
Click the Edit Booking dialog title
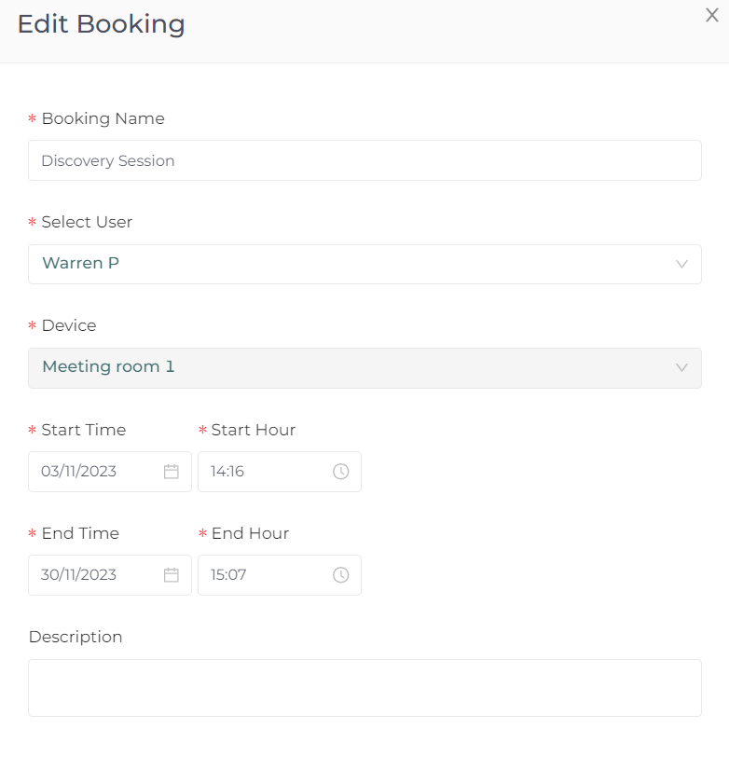point(101,24)
